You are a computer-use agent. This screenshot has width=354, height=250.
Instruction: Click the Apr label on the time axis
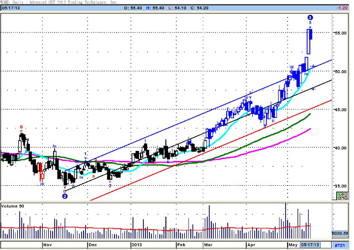pyautogui.click(x=251, y=245)
